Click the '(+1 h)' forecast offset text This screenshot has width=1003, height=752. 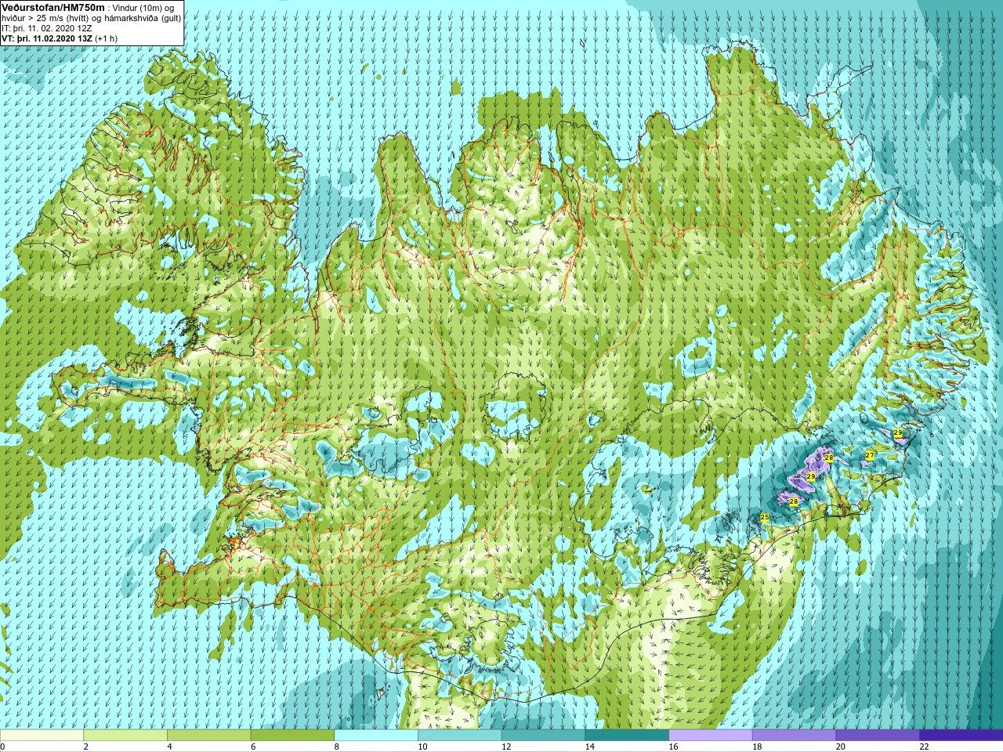107,38
